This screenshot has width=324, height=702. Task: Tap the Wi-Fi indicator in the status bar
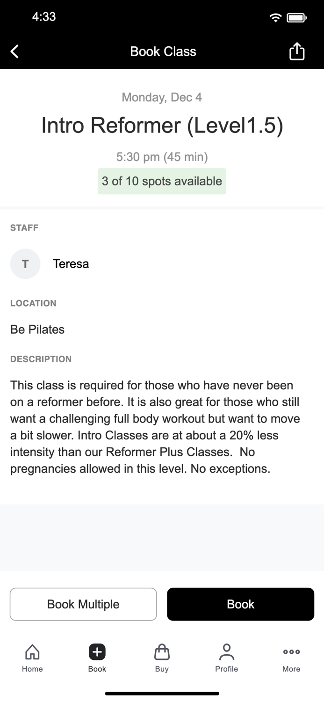pyautogui.click(x=275, y=17)
